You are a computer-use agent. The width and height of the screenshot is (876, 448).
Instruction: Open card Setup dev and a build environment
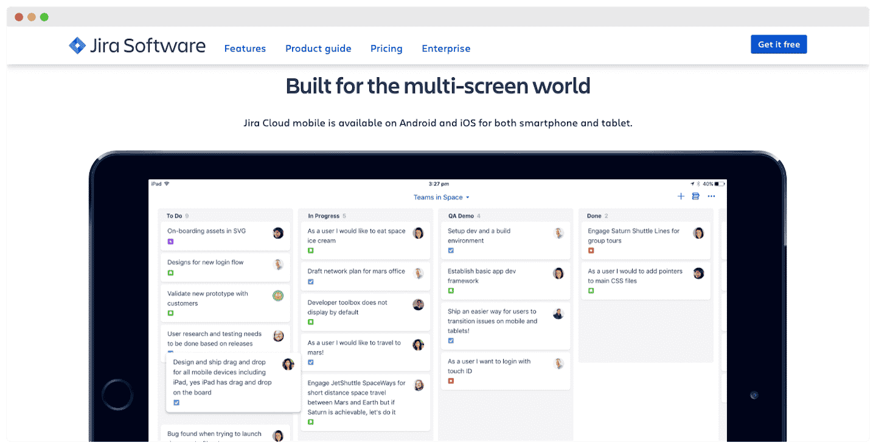point(506,240)
